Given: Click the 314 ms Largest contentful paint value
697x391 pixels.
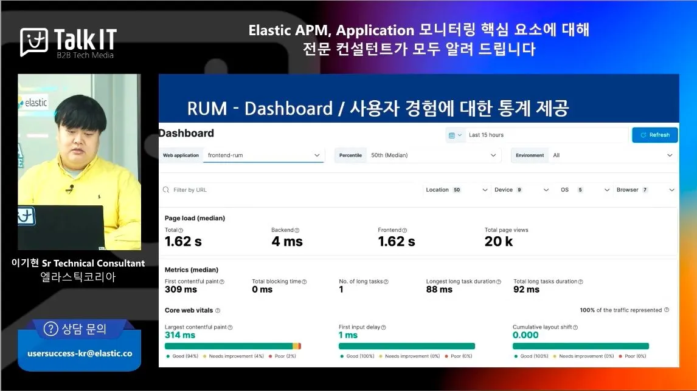Looking at the screenshot, I should [180, 336].
